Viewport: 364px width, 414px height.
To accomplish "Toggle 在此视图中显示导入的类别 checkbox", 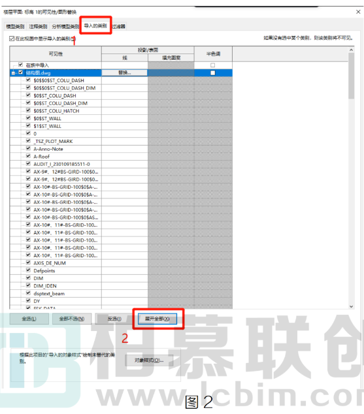I will 12,39.
